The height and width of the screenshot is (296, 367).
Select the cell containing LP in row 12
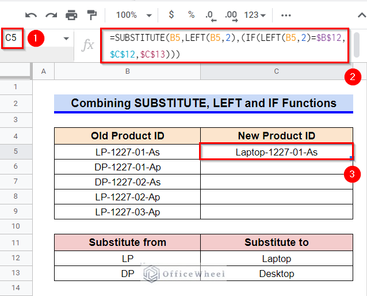[x=127, y=259]
